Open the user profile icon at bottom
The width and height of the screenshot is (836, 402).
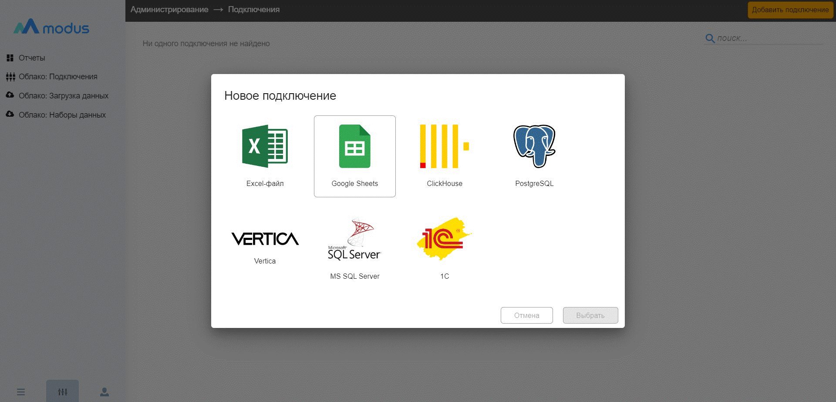(104, 392)
